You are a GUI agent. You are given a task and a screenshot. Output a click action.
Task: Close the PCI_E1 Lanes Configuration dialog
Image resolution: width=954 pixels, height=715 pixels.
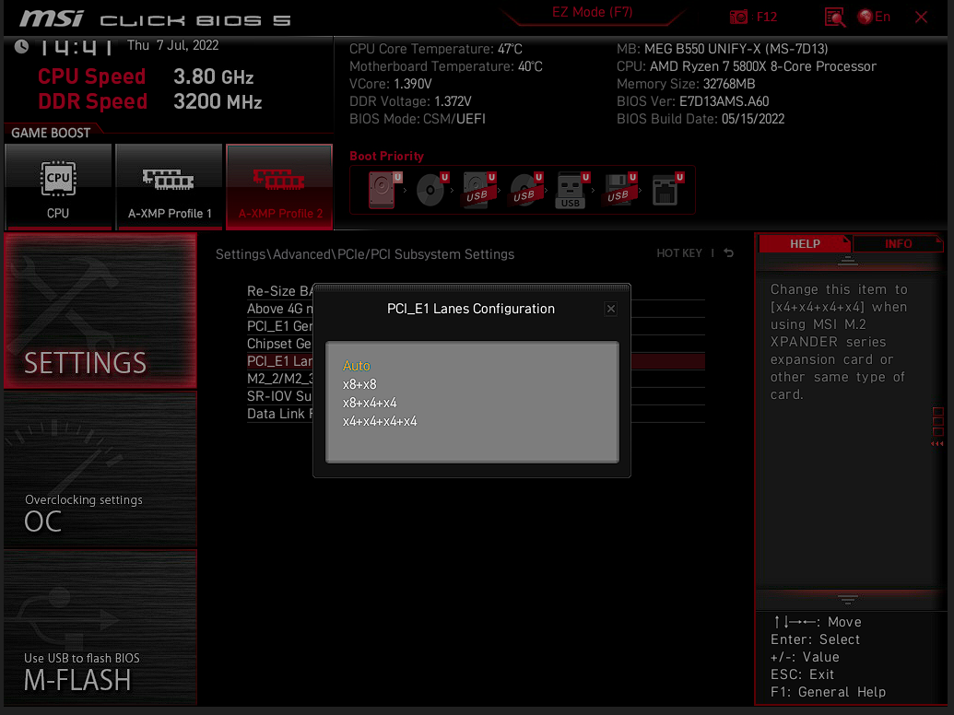[x=611, y=309]
